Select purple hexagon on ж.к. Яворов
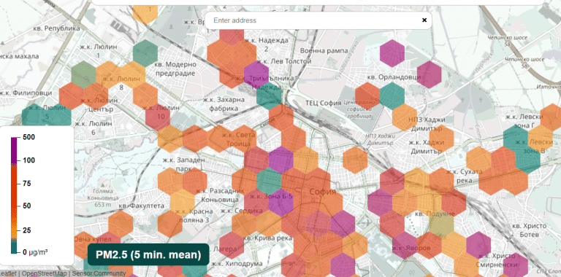Image resolution: width=561 pixels, height=277 pixels. (x=405, y=246)
